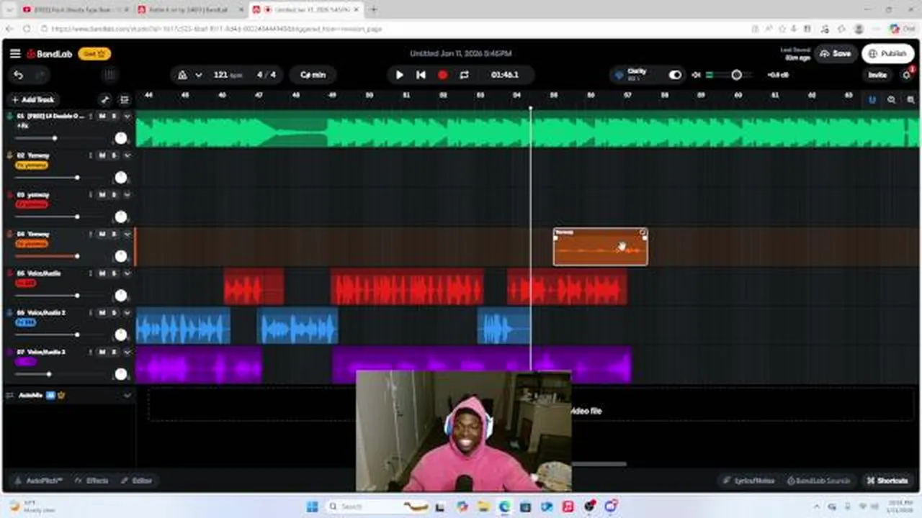Open the AutoPitch tab
Viewport: 922px width, 518px height.
(38, 481)
